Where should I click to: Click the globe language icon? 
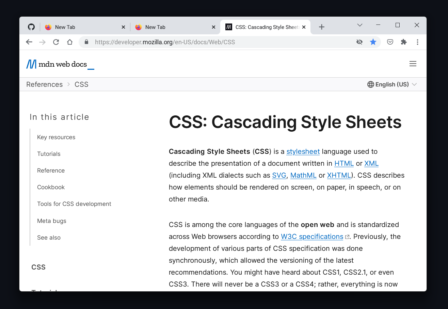(371, 84)
